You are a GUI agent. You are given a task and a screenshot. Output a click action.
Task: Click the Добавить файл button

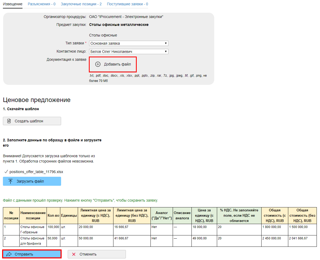point(113,64)
